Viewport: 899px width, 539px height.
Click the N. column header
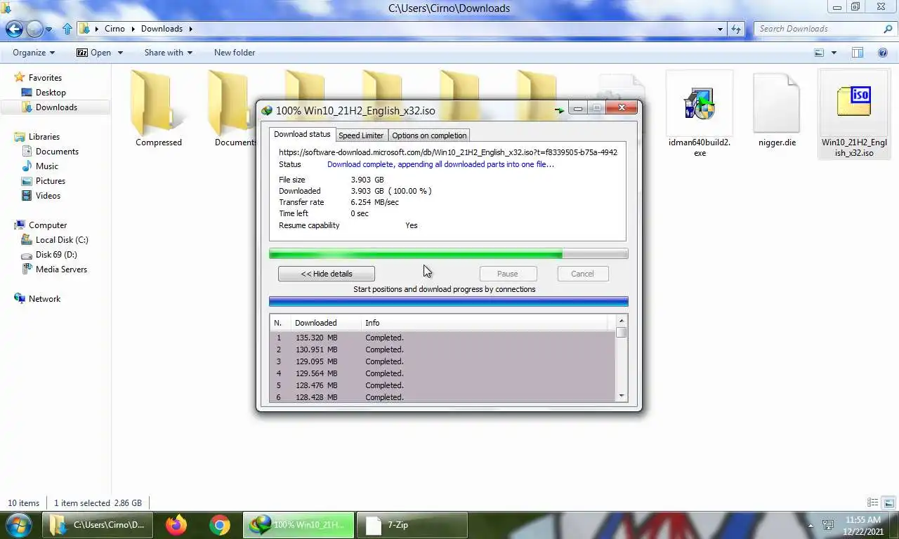tap(280, 323)
